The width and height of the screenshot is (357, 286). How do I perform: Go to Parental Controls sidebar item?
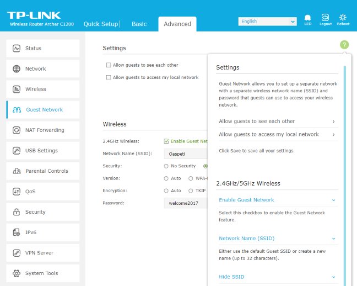pos(43,171)
